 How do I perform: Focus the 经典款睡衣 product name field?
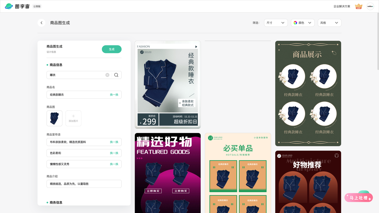click(x=84, y=95)
